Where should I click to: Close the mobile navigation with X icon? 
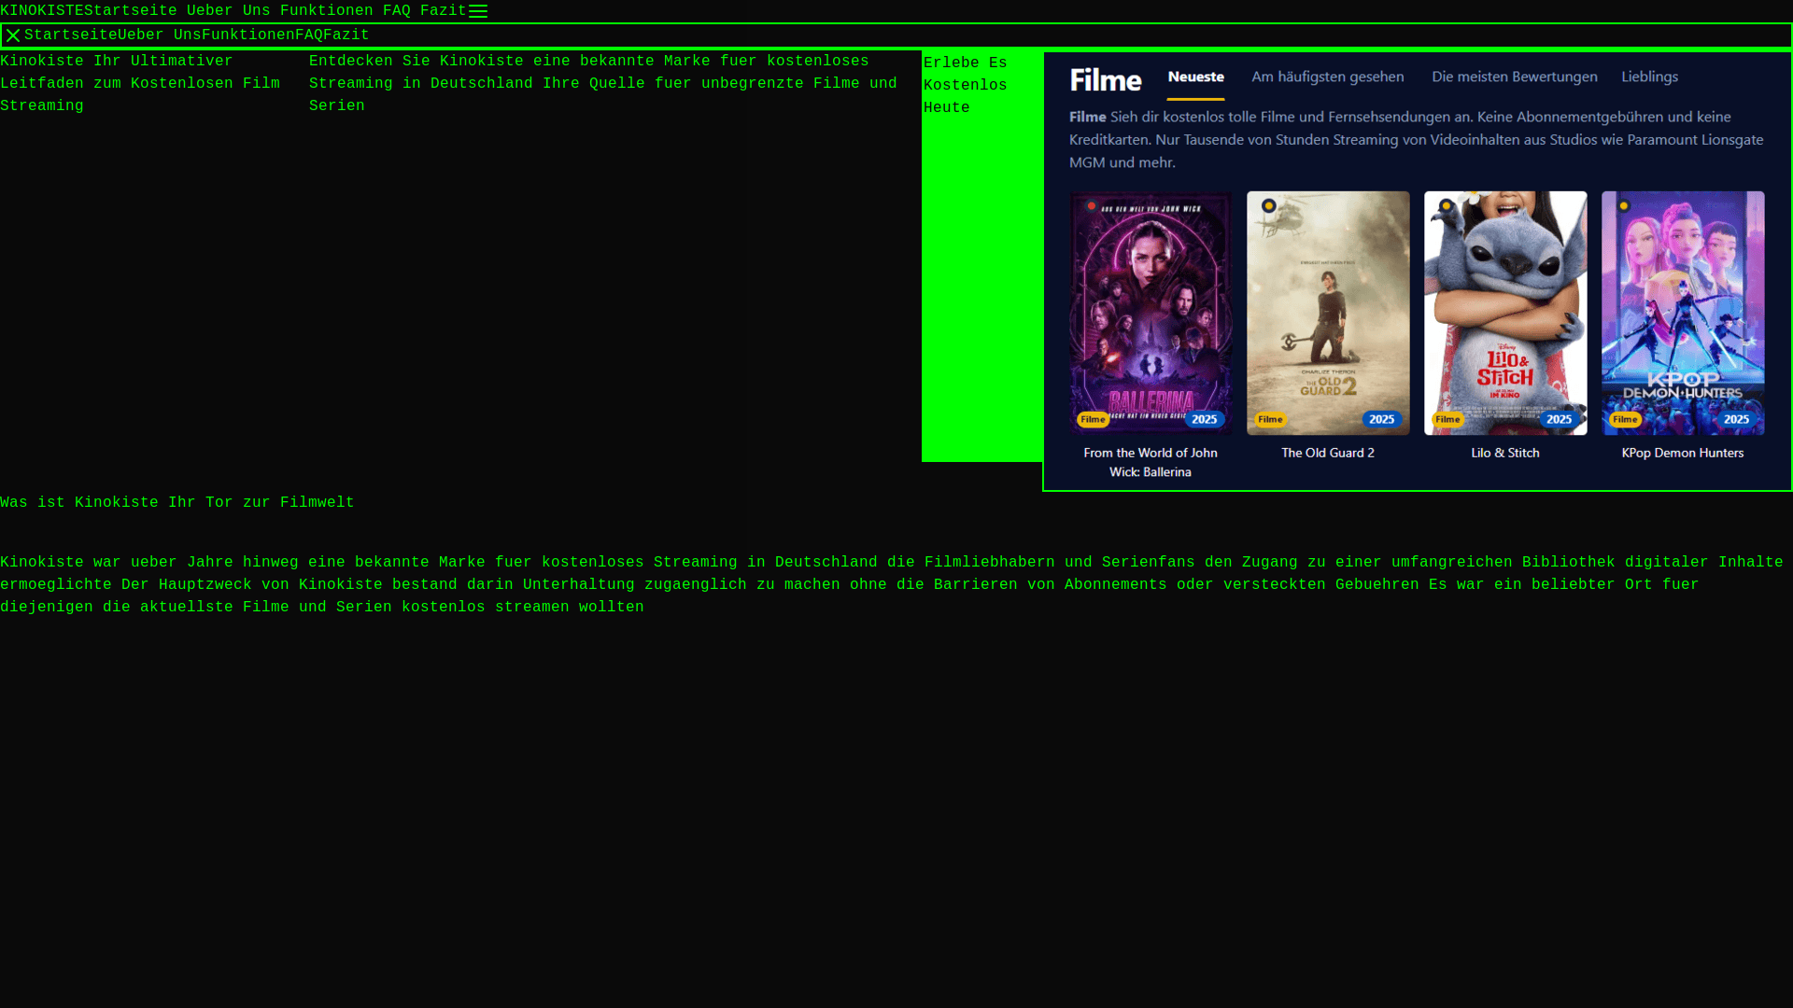[x=13, y=35]
